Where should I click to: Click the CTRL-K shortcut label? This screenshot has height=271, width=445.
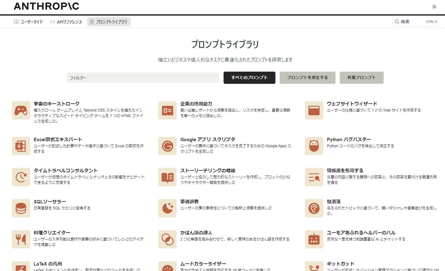point(432,22)
